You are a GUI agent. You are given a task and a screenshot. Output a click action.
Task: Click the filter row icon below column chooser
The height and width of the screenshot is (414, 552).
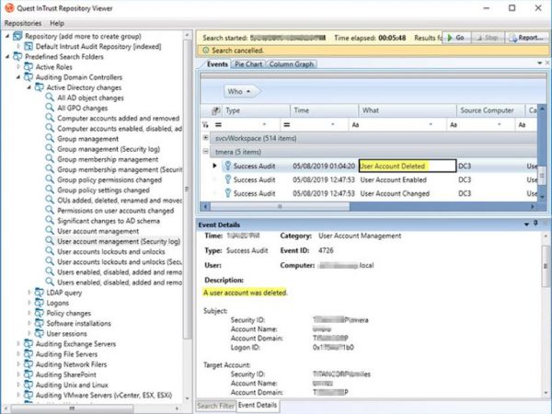coord(206,123)
